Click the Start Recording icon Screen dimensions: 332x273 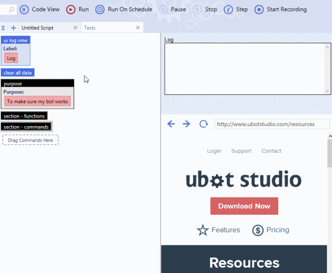click(x=259, y=9)
